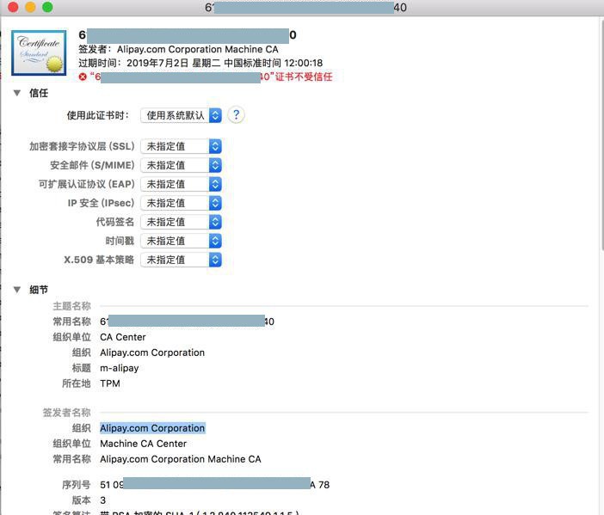Select the highlighted 'Alipay.com Corporation' issuer organization text
Viewport: 604px width, 515px height.
point(152,428)
